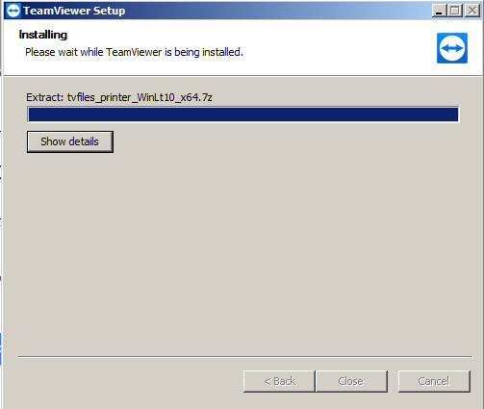The height and width of the screenshot is (409, 484).
Task: Click the Please wait while TeamViewer message
Action: coord(134,52)
